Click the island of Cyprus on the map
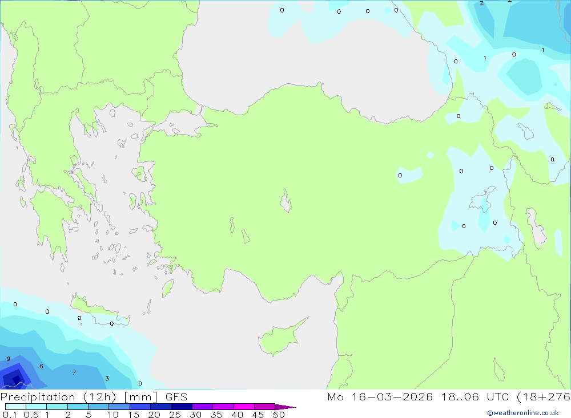Screen dimensions: 571x418 (280, 339)
